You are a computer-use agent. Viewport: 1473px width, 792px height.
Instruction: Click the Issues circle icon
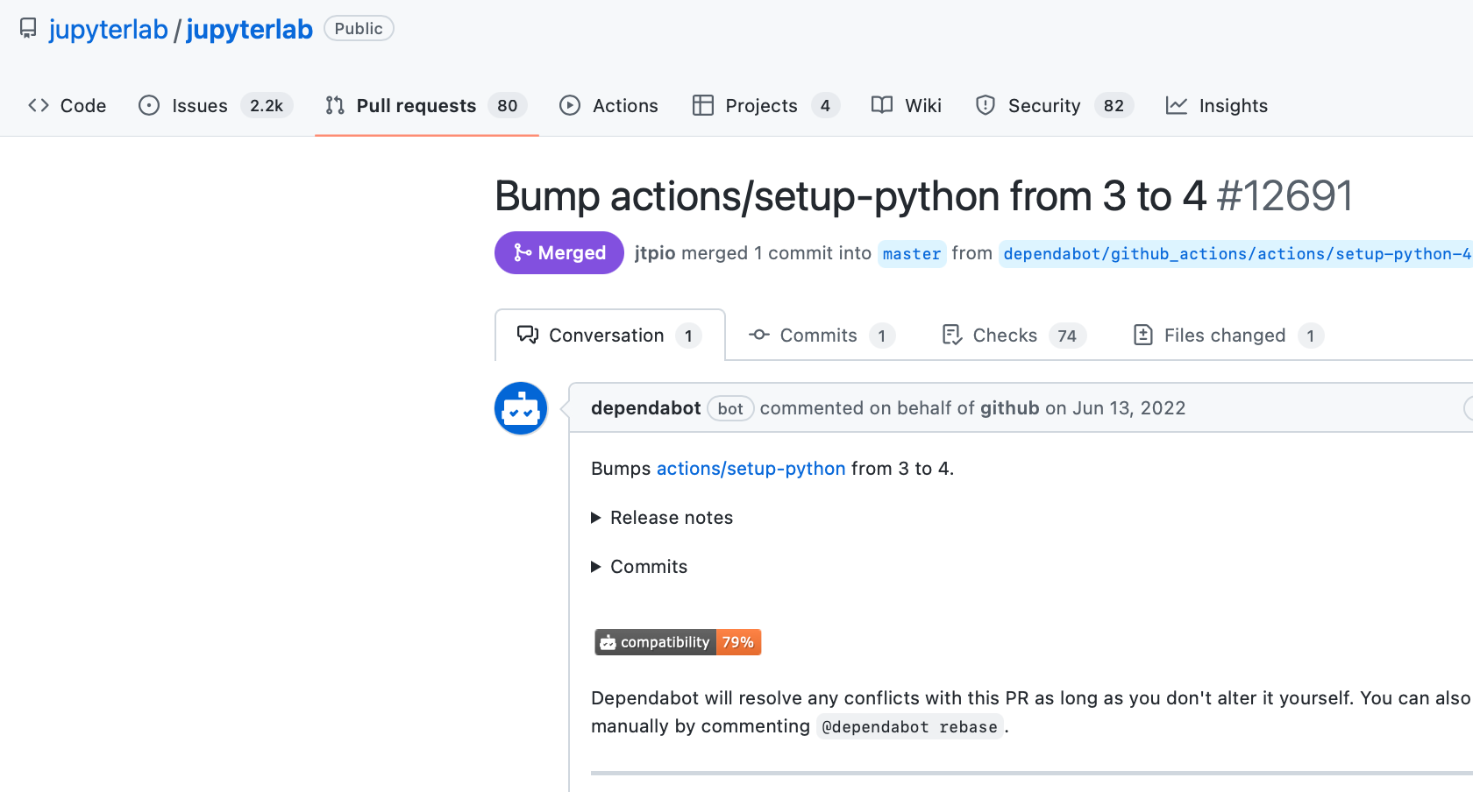coord(149,105)
